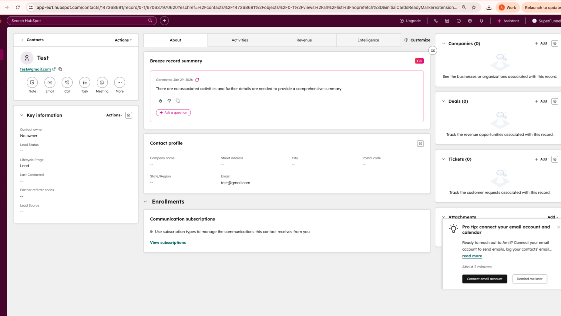Copy email address using the copy icon
561x316 pixels.
[x=60, y=69]
